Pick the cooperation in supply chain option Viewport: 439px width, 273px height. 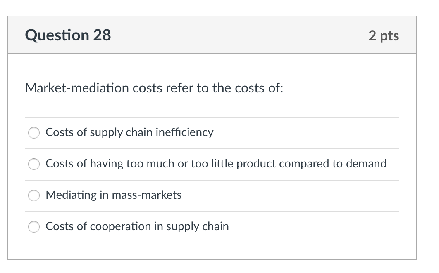point(34,227)
